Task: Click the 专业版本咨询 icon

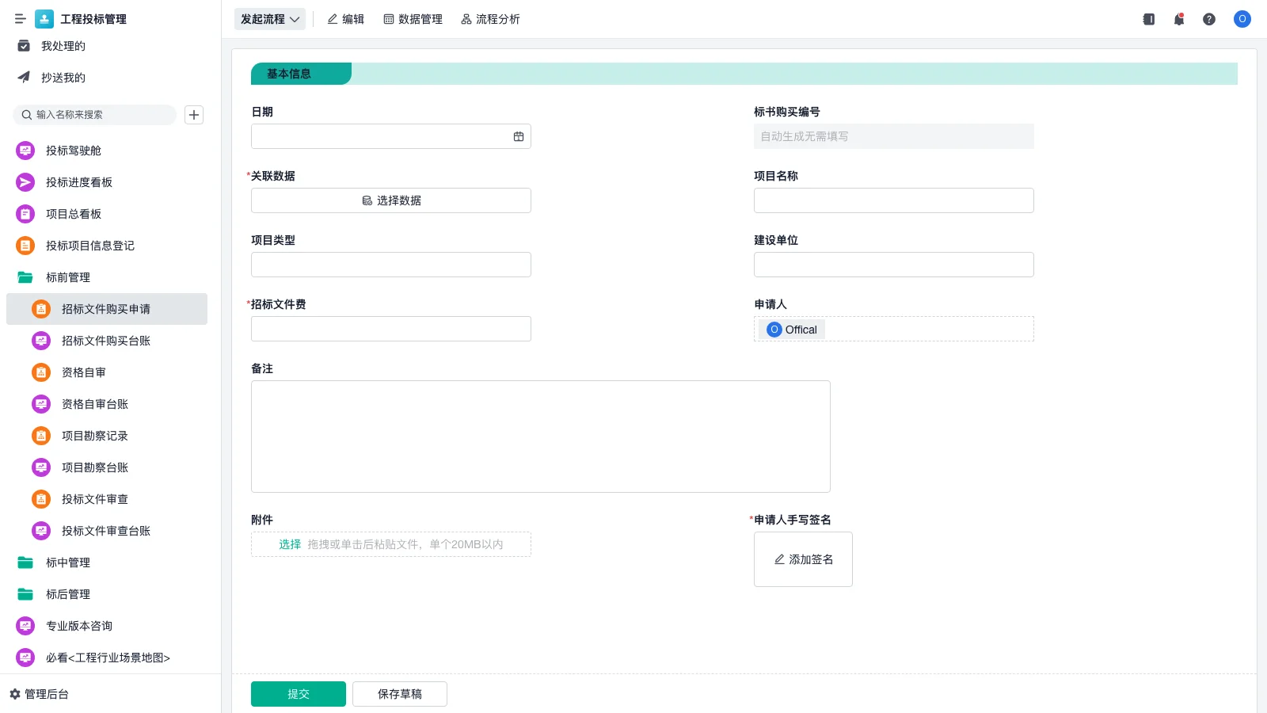Action: click(x=25, y=626)
